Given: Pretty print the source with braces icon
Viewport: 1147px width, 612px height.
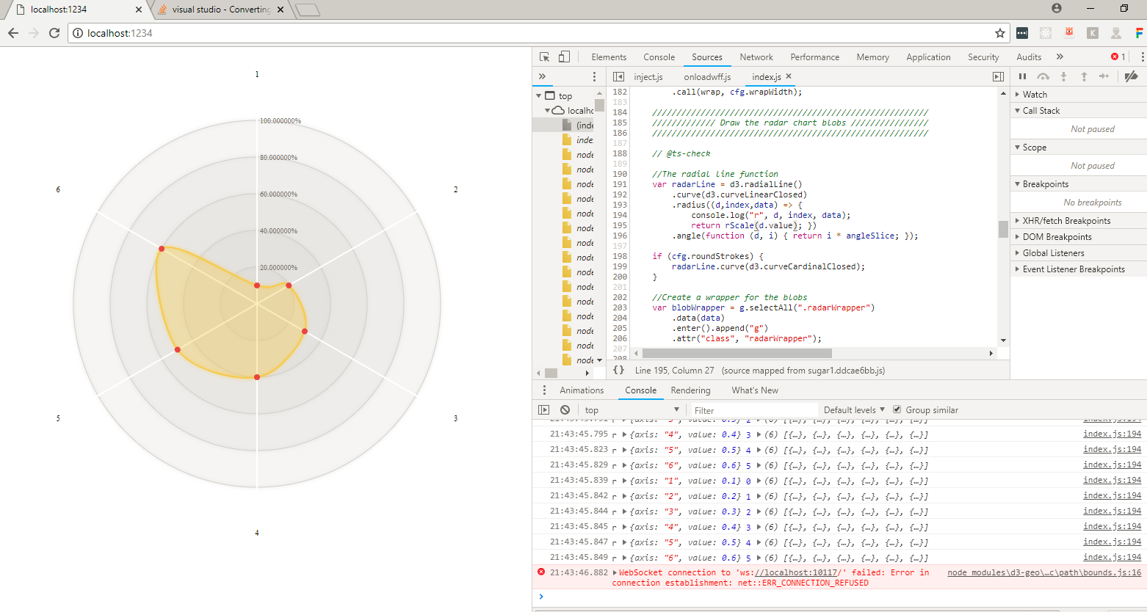Looking at the screenshot, I should (x=619, y=371).
